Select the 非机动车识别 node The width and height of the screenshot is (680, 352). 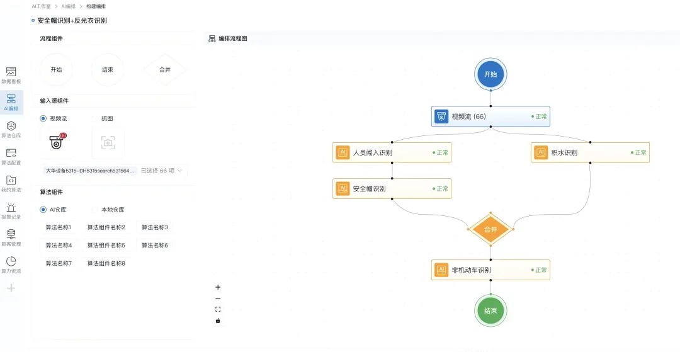click(490, 270)
